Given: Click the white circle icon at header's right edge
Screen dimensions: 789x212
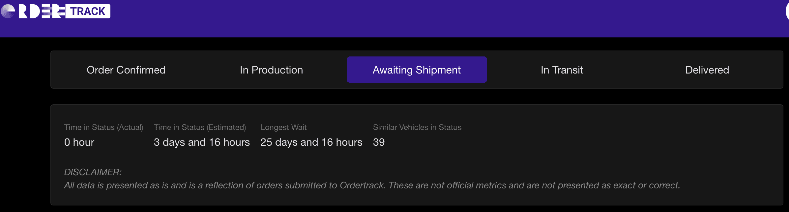Looking at the screenshot, I should [787, 11].
